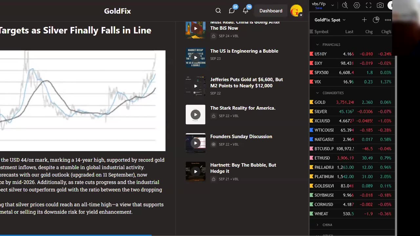This screenshot has height=236, width=420.
Task: Play "The Stark Reality for America" thumbnail
Action: coord(196,114)
